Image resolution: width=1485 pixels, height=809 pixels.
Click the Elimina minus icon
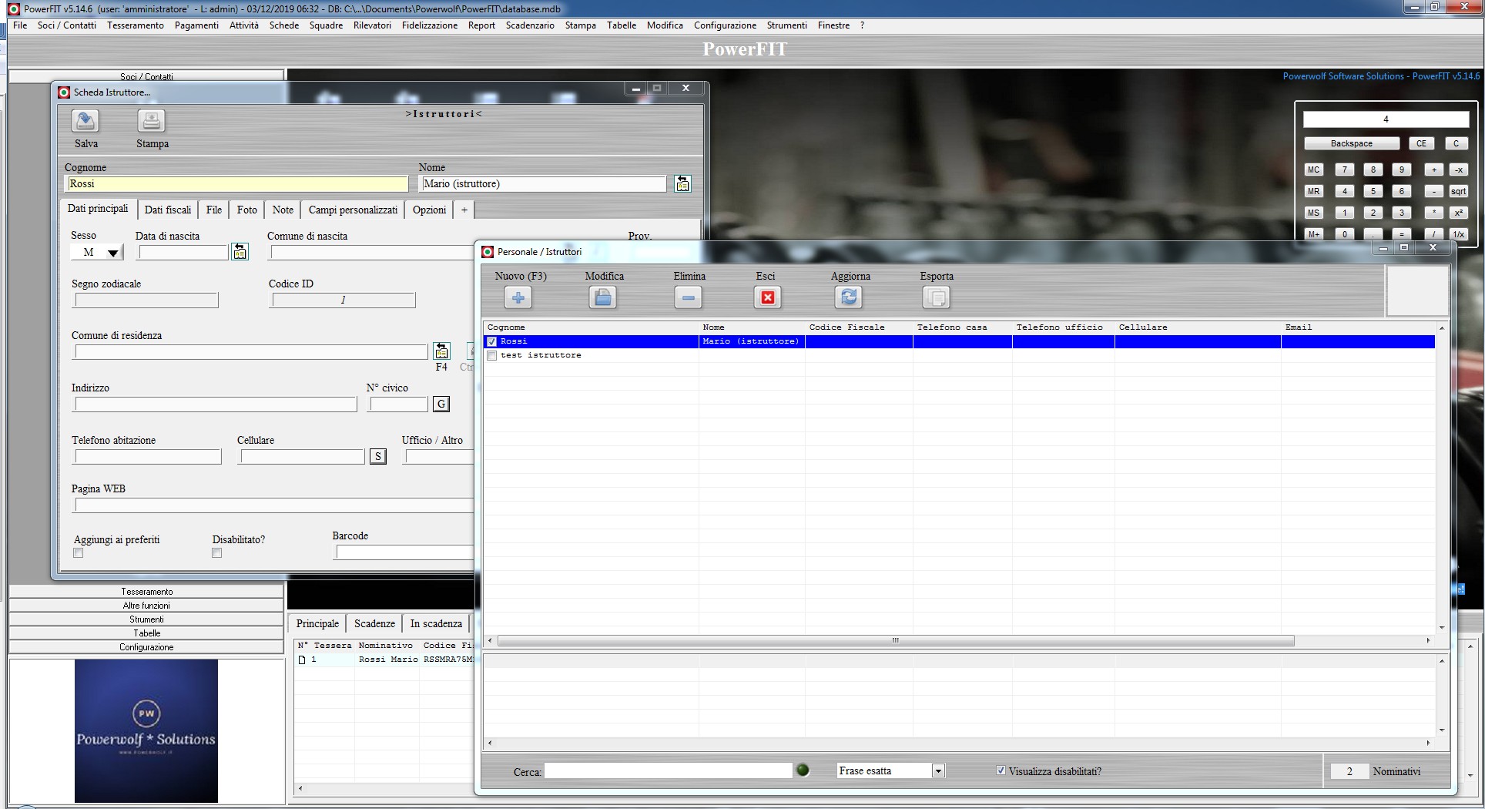688,297
